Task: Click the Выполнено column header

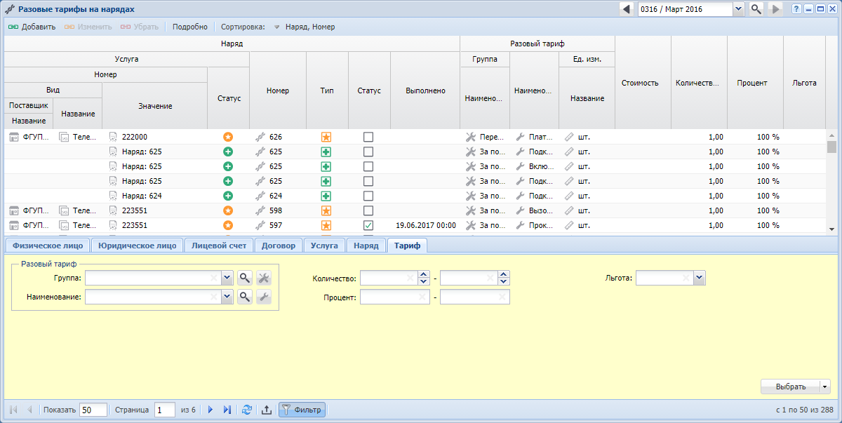Action: (x=425, y=90)
